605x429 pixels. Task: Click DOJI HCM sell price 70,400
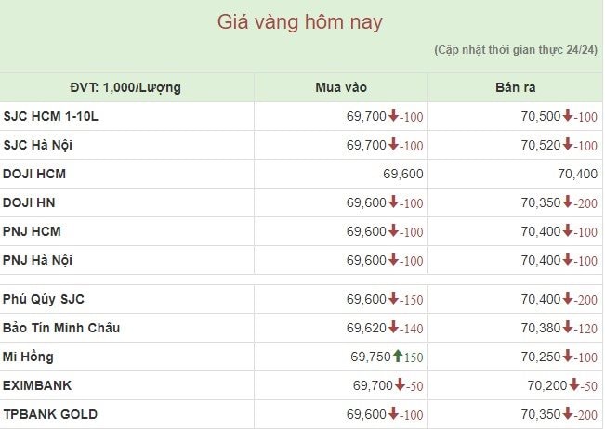tap(577, 174)
